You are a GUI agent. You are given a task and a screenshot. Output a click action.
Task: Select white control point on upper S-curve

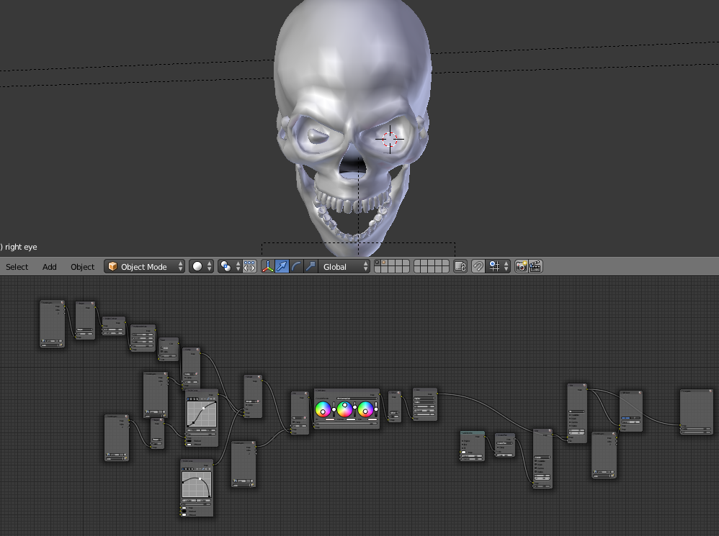(x=203, y=408)
